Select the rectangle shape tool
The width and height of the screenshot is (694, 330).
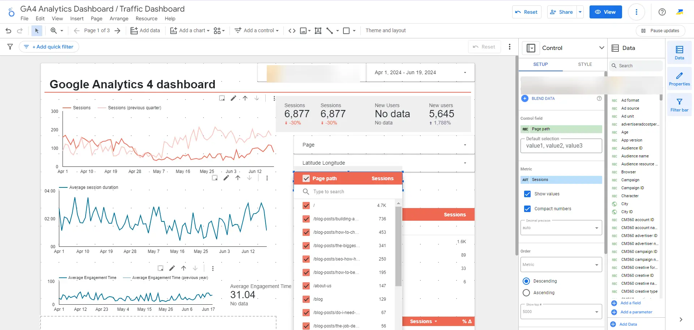click(346, 31)
